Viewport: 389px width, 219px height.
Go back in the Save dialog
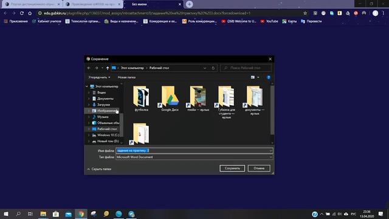[x=89, y=68]
